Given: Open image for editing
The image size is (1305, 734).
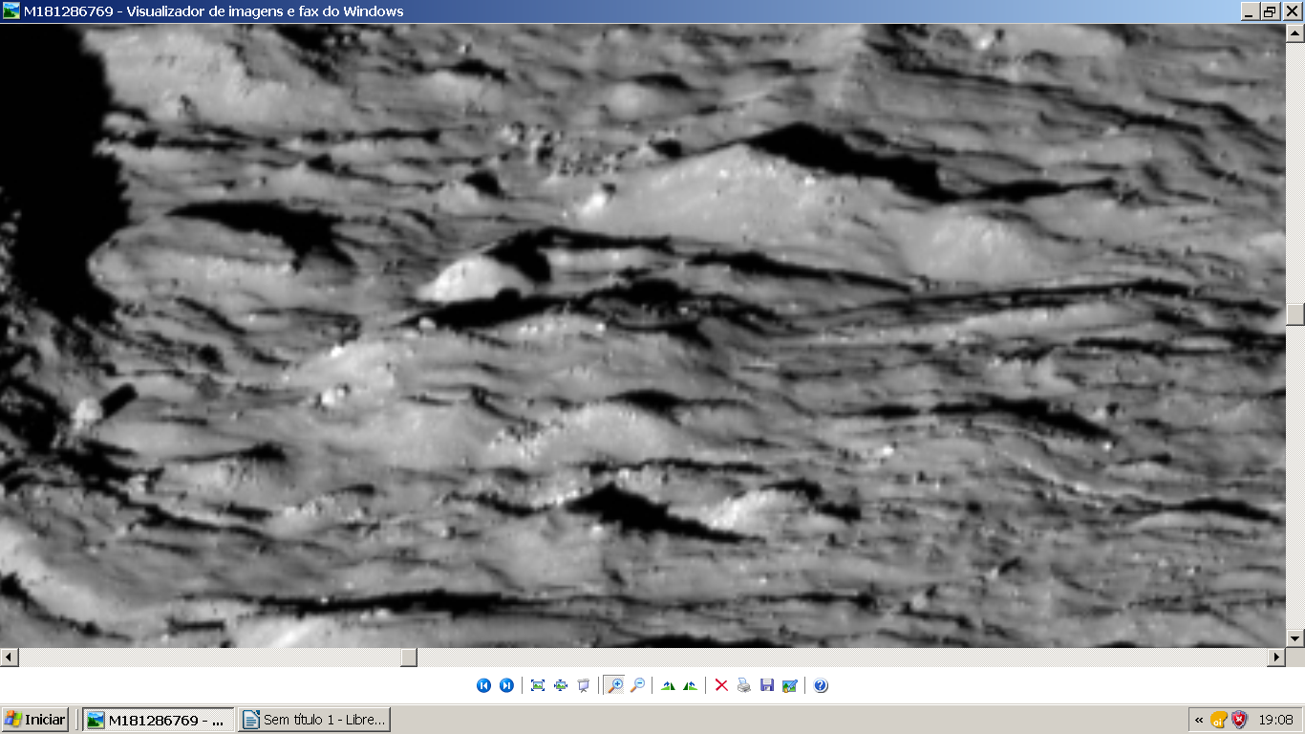Looking at the screenshot, I should (790, 685).
